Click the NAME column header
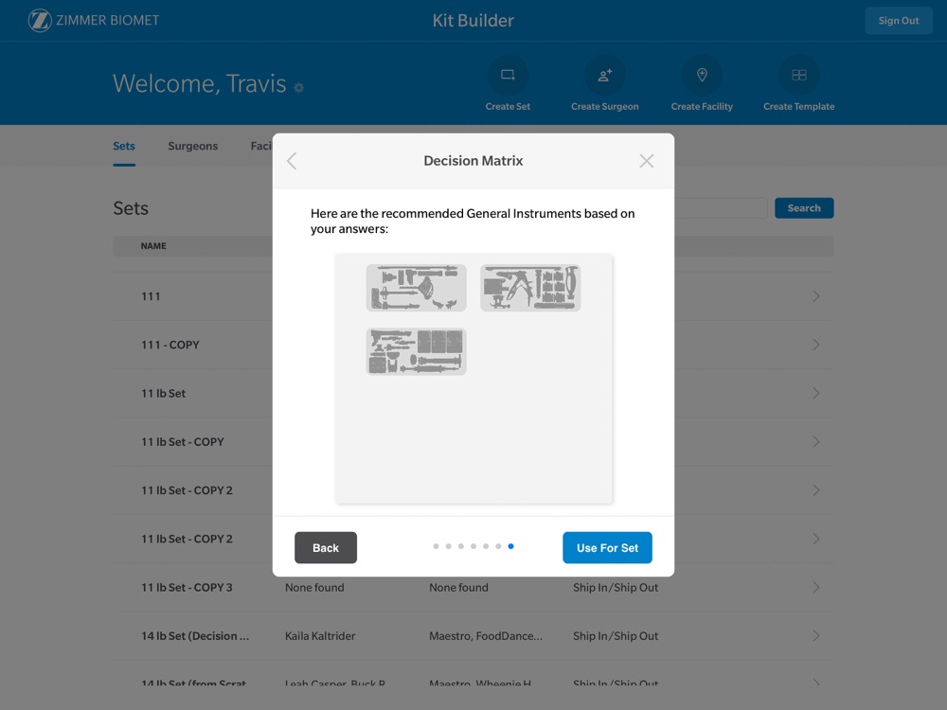This screenshot has height=710, width=947. pyautogui.click(x=153, y=246)
